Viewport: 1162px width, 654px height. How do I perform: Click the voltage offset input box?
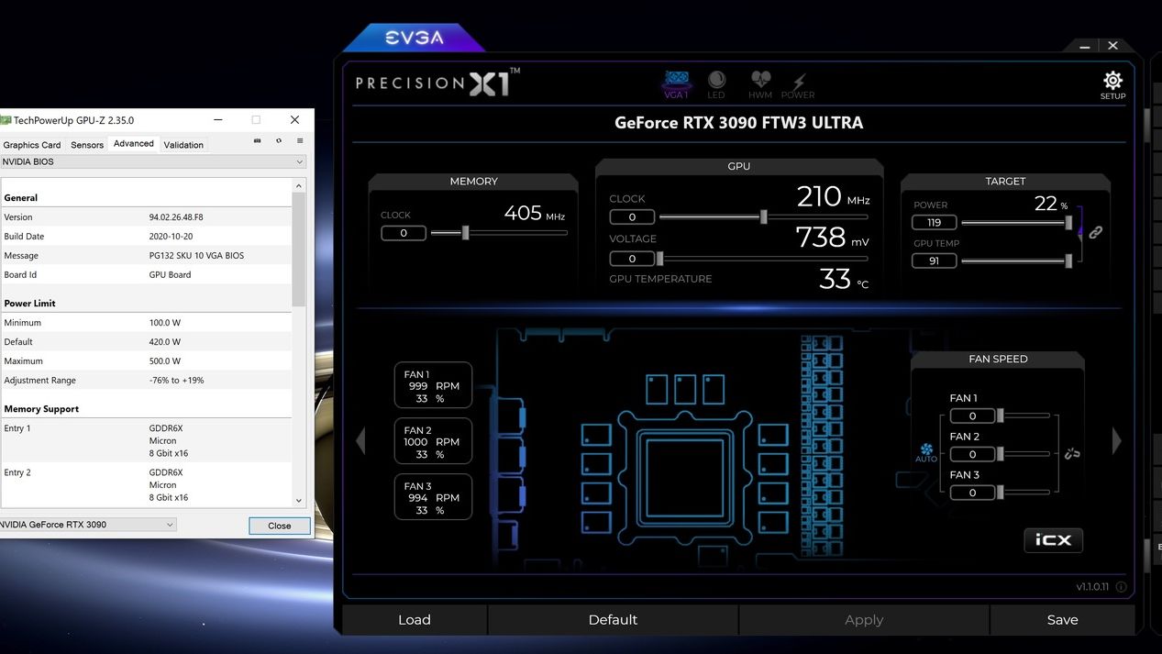[x=632, y=259]
